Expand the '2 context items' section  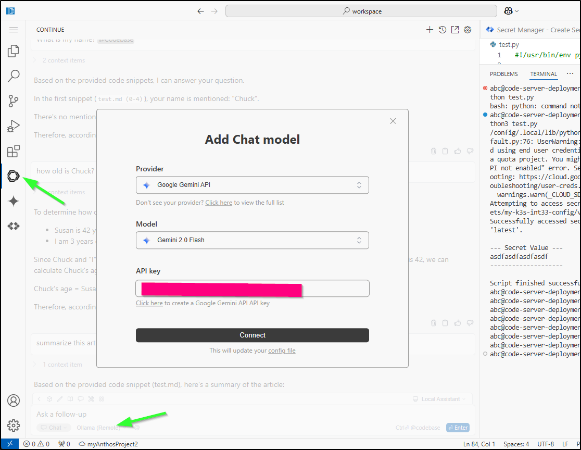click(60, 60)
